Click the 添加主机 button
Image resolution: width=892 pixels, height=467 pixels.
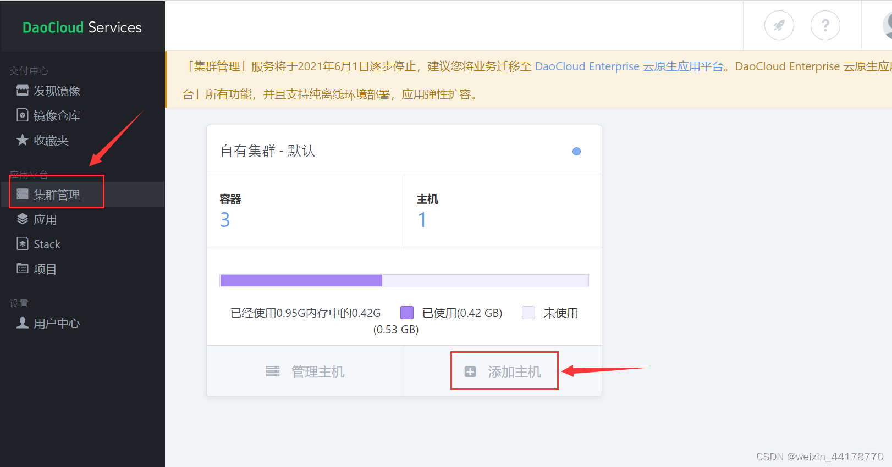[x=503, y=371]
